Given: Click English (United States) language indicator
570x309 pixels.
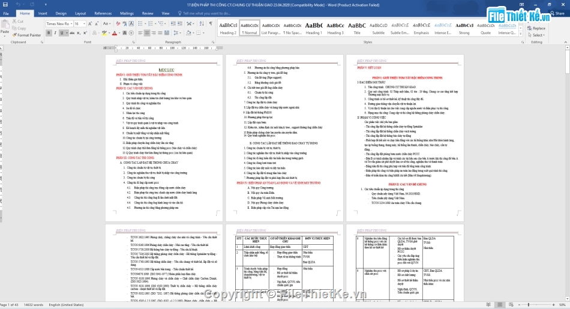Looking at the screenshot, I should click(66, 305).
